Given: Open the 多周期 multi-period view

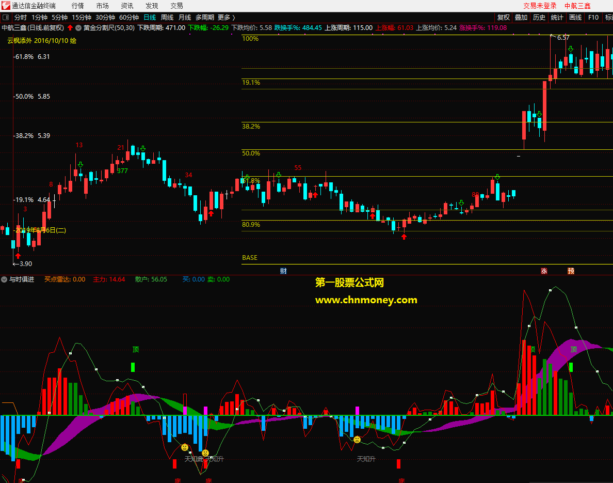Looking at the screenshot, I should tap(205, 17).
